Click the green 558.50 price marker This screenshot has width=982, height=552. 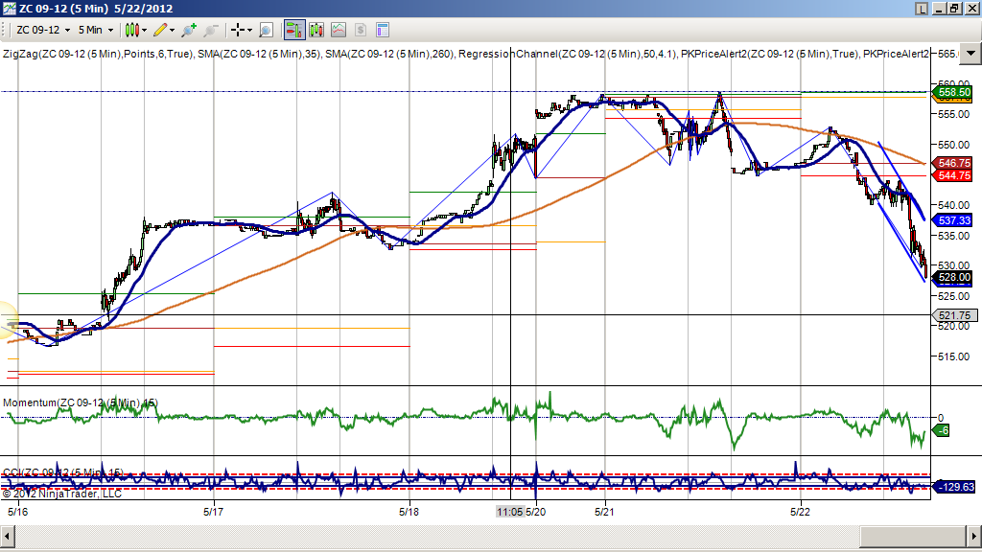tap(952, 92)
